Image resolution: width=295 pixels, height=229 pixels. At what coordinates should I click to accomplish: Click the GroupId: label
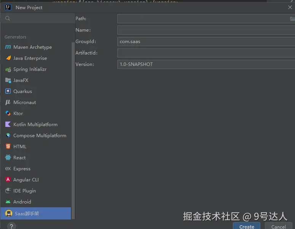(x=86, y=42)
